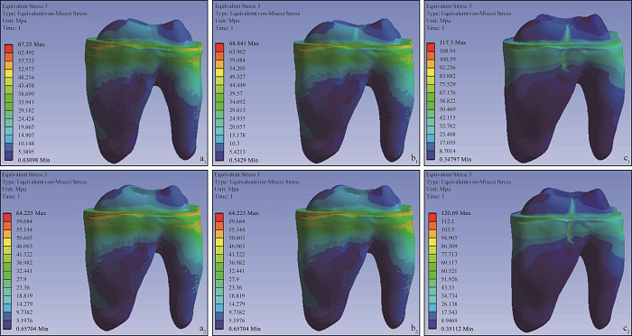Click the 0.5429 Min dark blue swatch
This screenshot has height=336, width=632.
pos(220,156)
